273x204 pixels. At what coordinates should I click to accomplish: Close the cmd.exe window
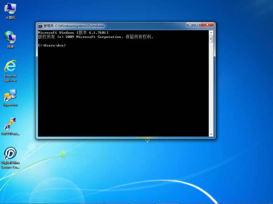[207, 25]
